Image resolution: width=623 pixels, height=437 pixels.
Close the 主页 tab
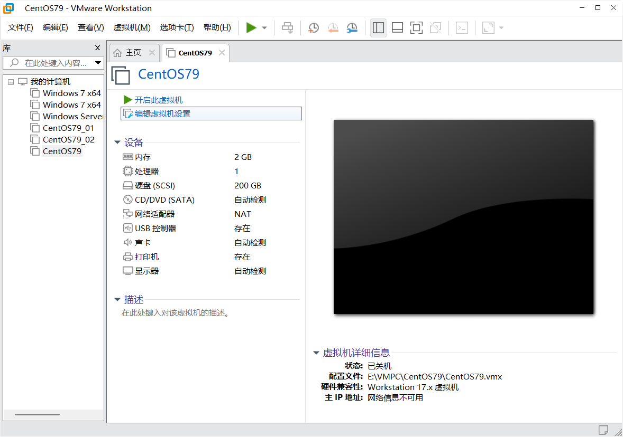(x=152, y=52)
